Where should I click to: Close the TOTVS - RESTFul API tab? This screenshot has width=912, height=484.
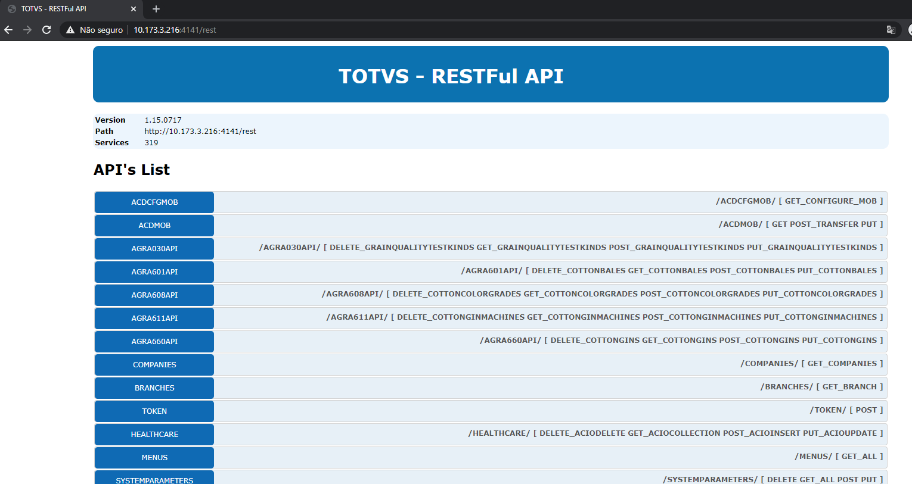point(134,9)
